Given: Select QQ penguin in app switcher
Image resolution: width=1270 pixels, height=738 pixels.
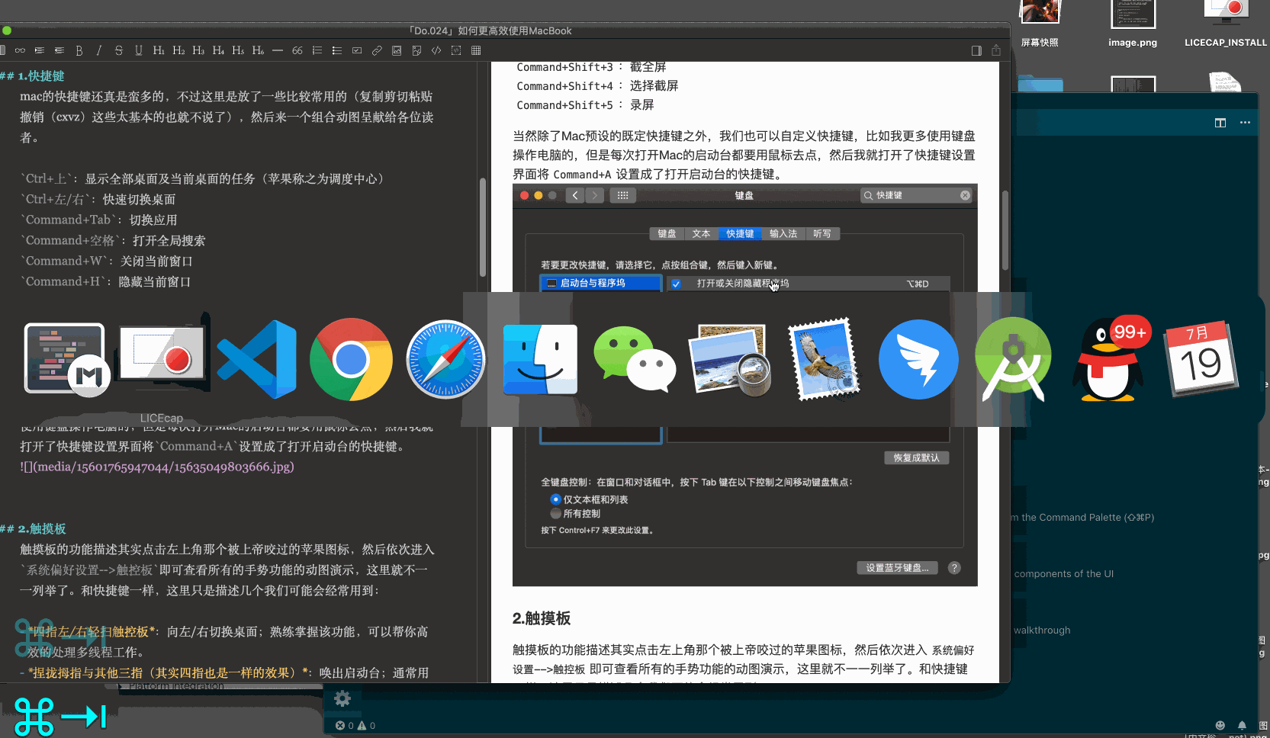Looking at the screenshot, I should click(x=1108, y=359).
